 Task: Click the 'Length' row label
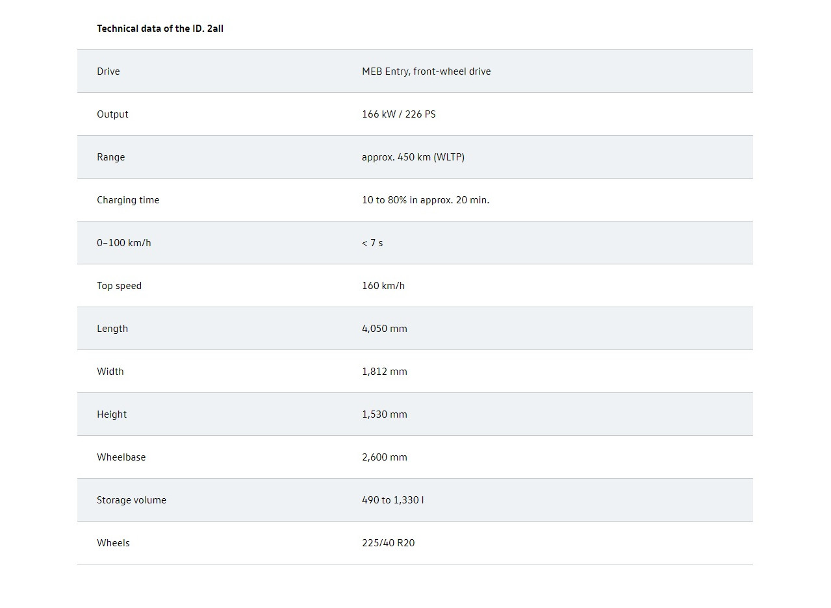pos(112,329)
